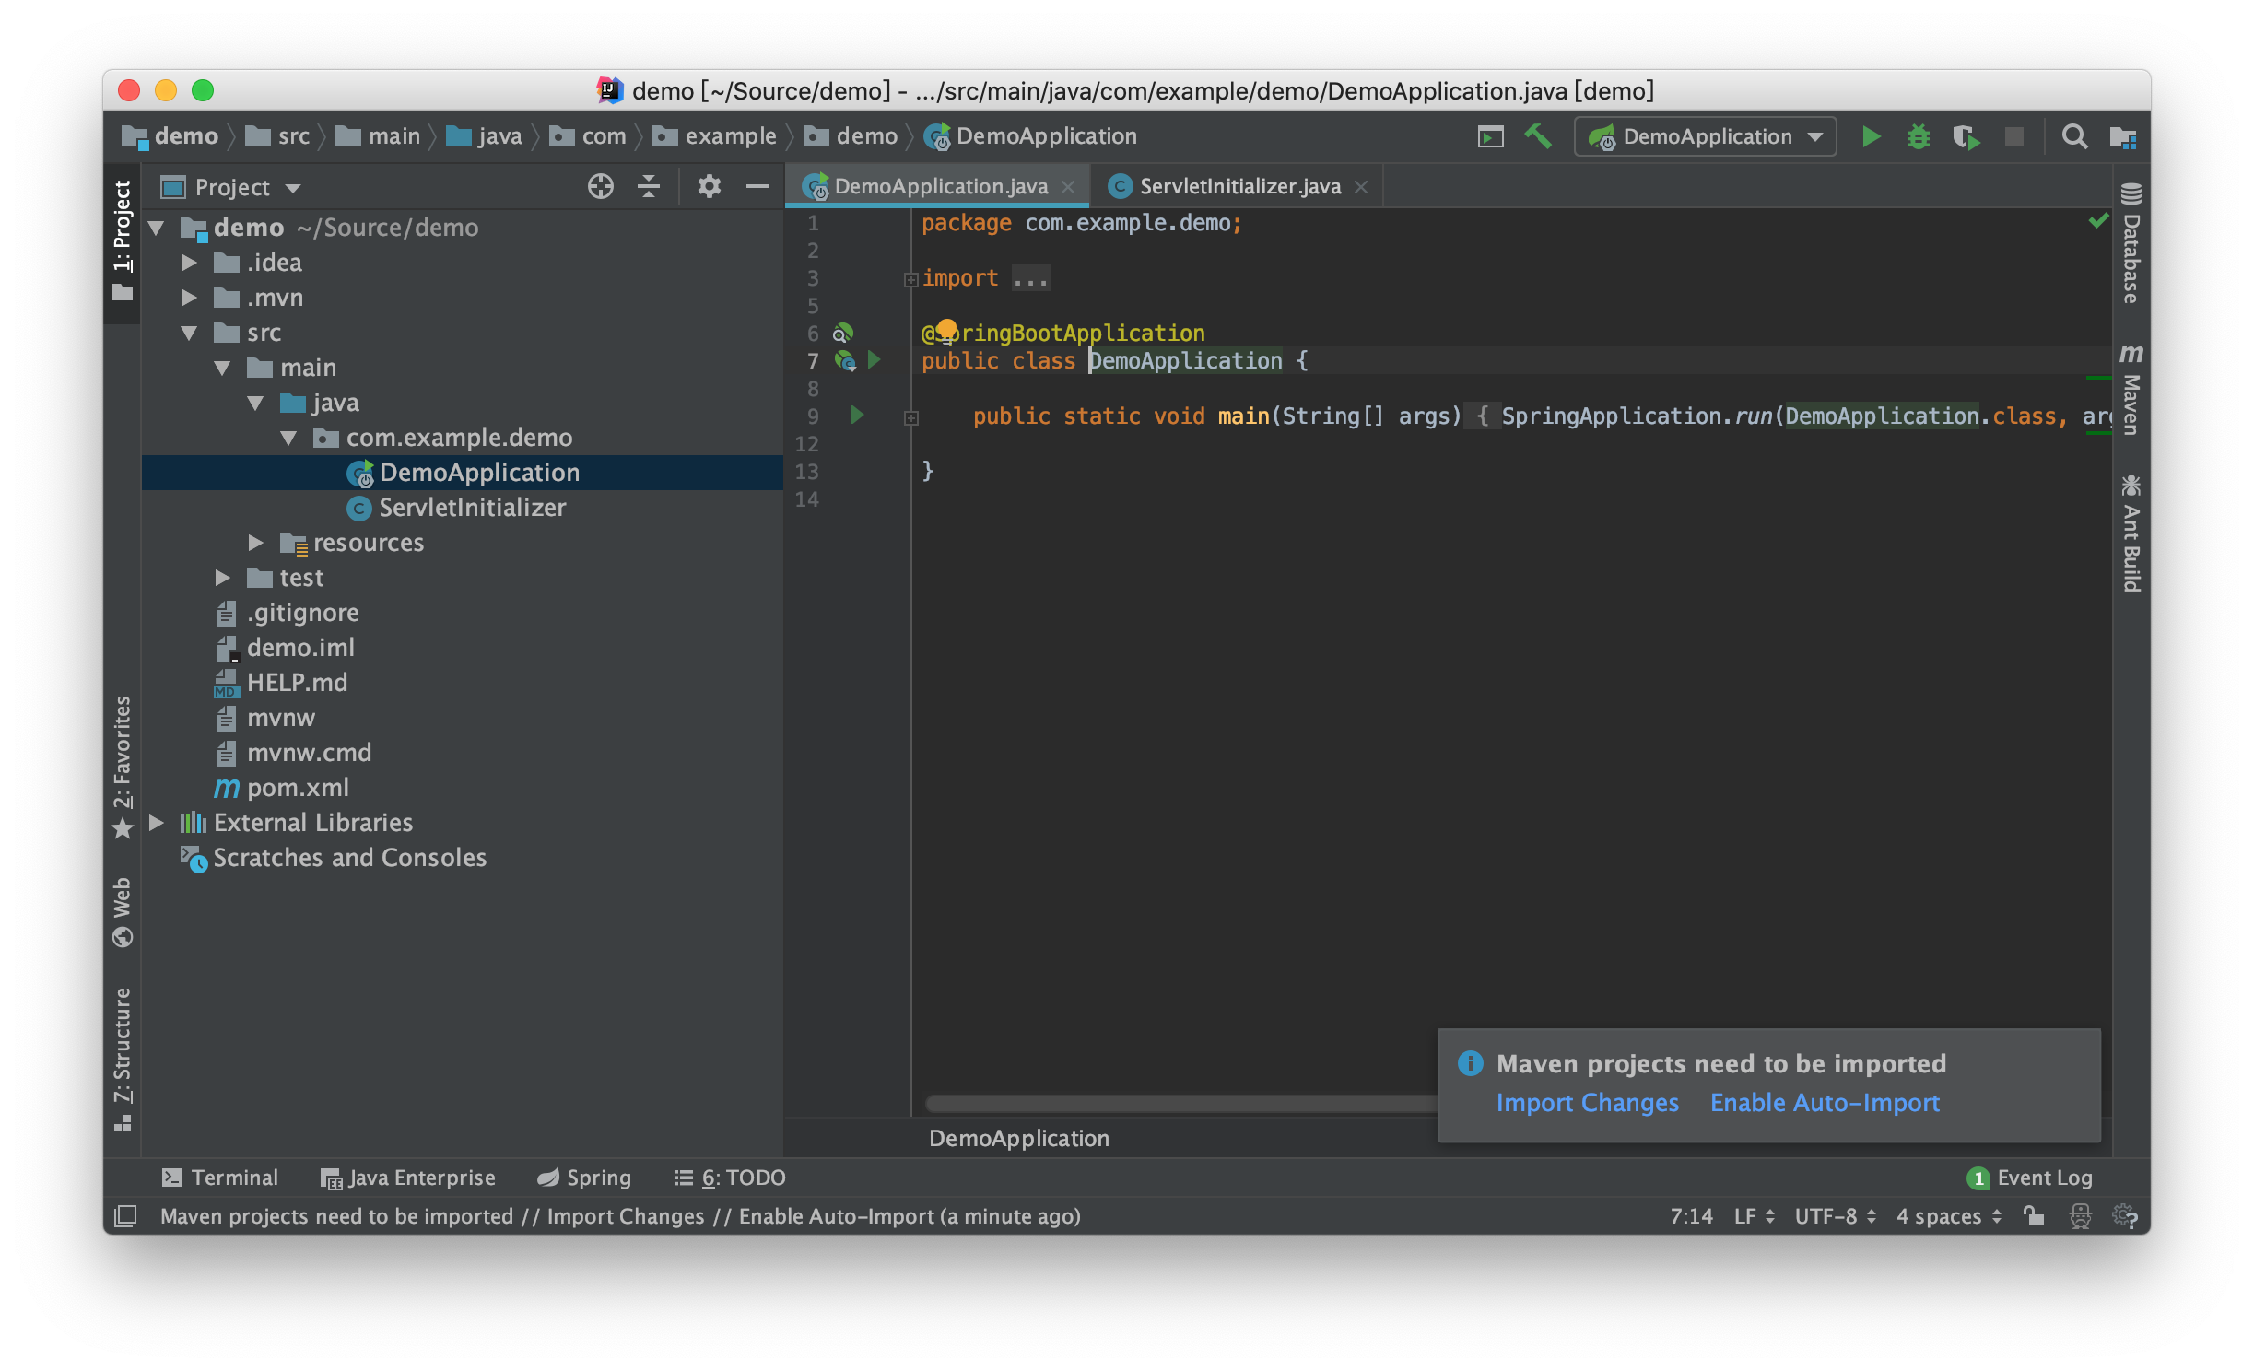Hide the Project panel with minus icon

[757, 186]
